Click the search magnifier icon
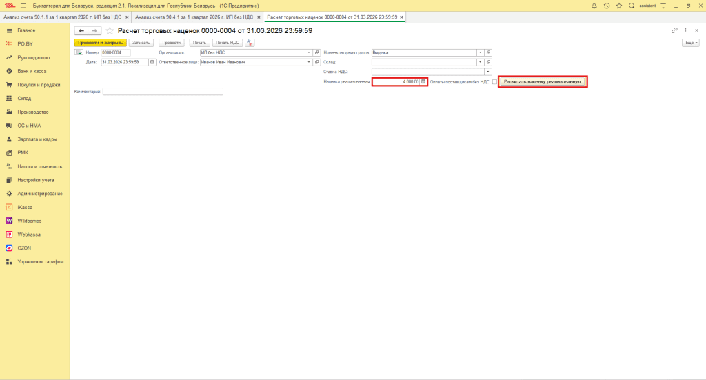This screenshot has width=706, height=380. [632, 6]
